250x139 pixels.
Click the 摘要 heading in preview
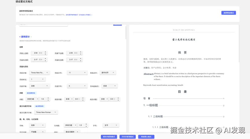tap(182, 52)
